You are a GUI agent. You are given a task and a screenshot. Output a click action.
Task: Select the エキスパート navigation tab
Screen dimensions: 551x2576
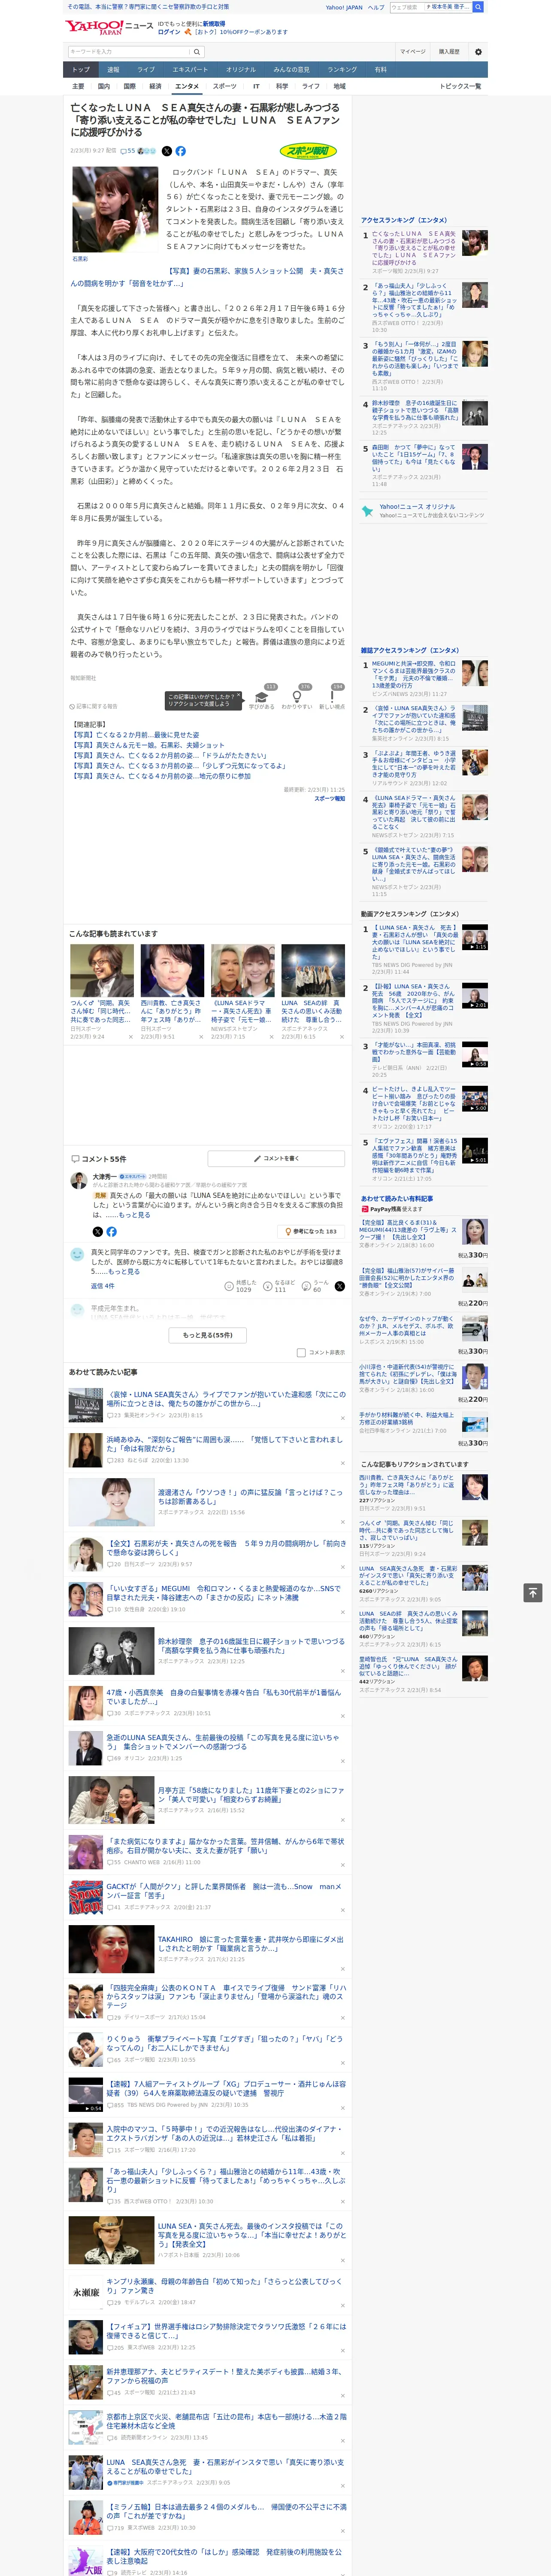190,70
